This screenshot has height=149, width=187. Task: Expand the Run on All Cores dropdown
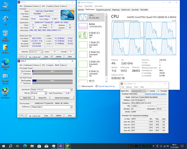coord(46,93)
